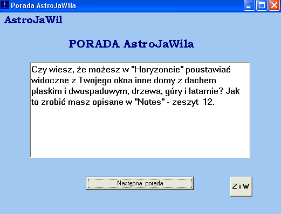Maximize the Porada AstroJaWila window

tap(262, 5)
